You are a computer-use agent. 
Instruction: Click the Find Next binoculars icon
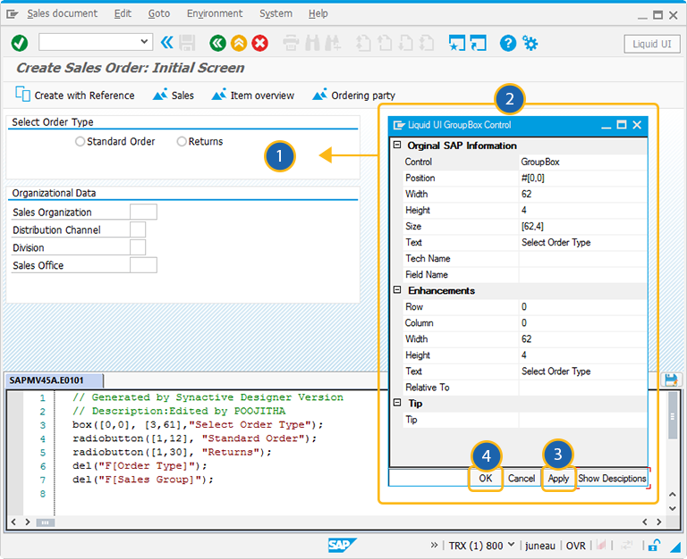click(333, 43)
